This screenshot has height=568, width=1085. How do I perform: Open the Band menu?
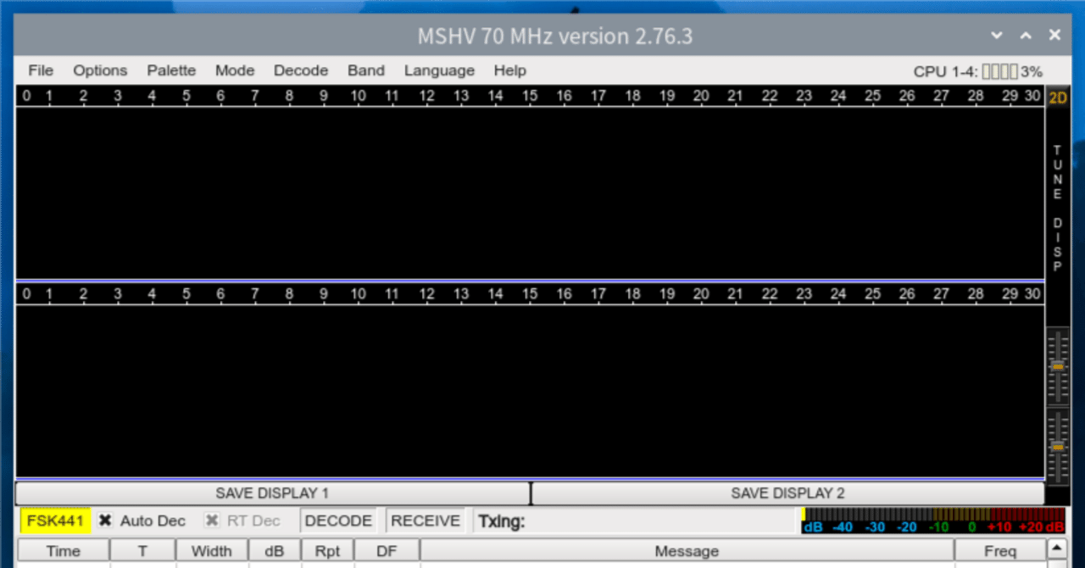coord(366,70)
